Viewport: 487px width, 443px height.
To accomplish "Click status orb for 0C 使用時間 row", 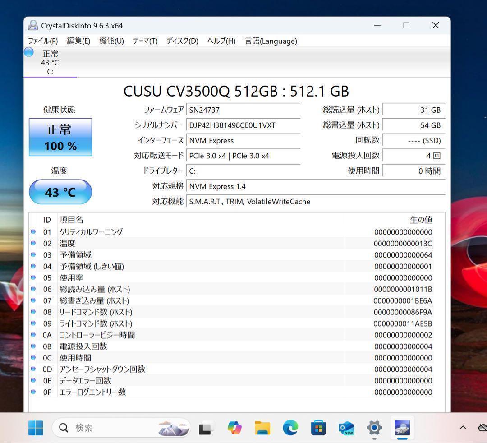I will [33, 358].
